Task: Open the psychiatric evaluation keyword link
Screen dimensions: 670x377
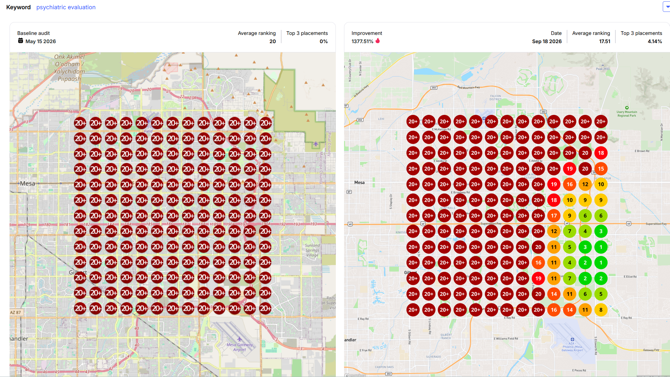Action: click(66, 7)
